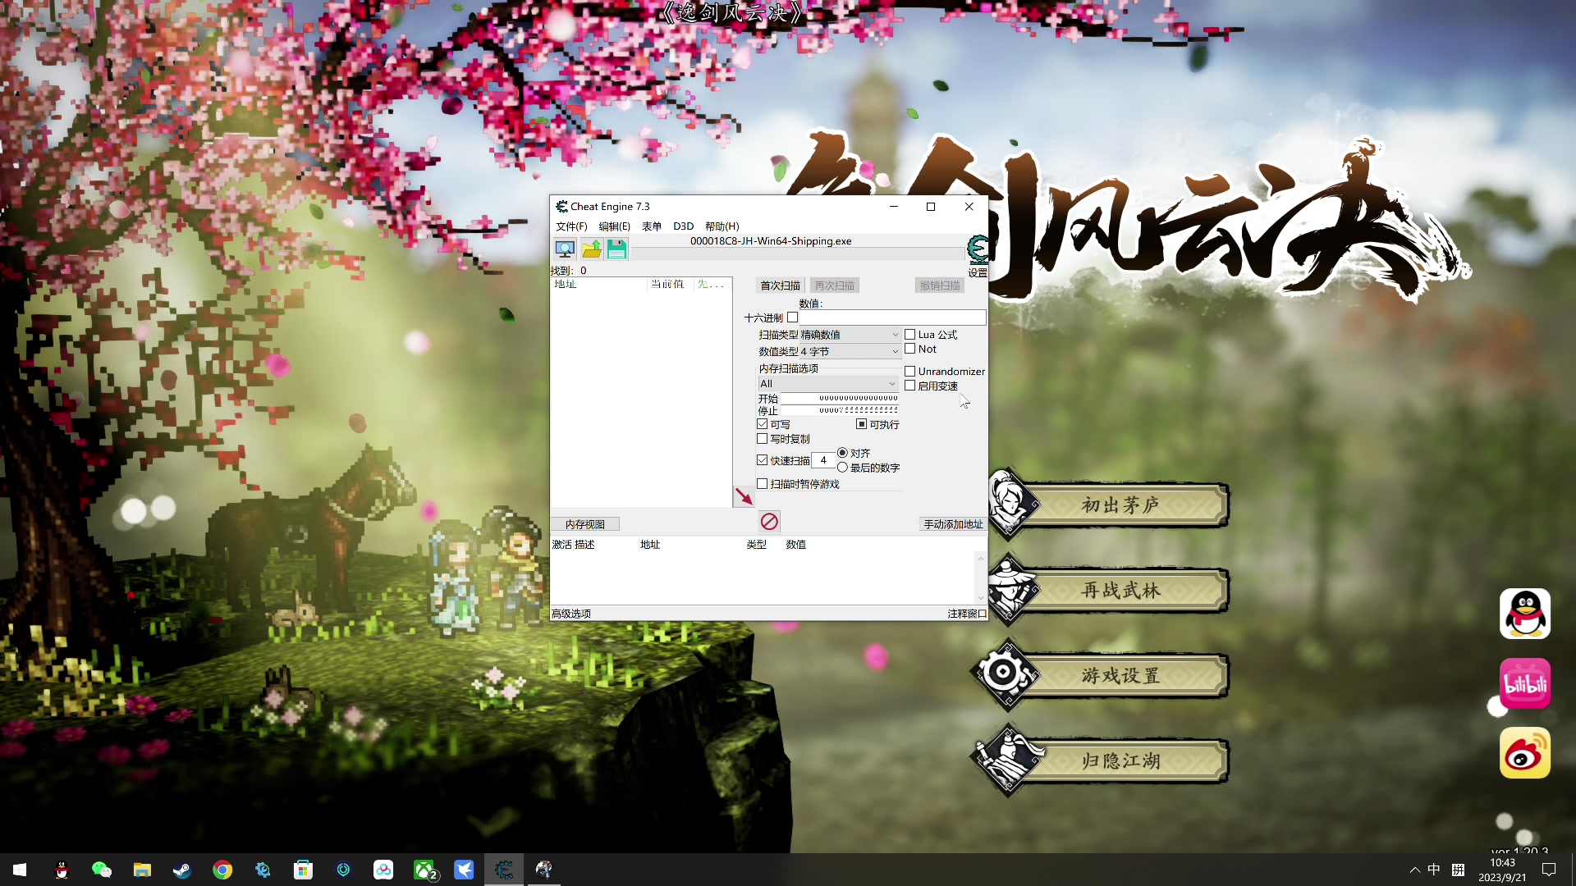Open the 编辑(E) menu
1576x886 pixels.
pyautogui.click(x=614, y=226)
